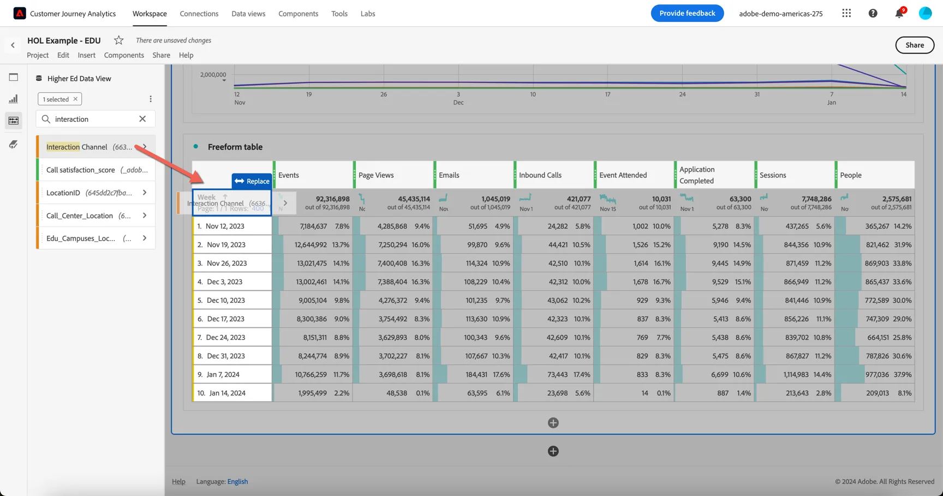Open the Help menu

pos(186,55)
